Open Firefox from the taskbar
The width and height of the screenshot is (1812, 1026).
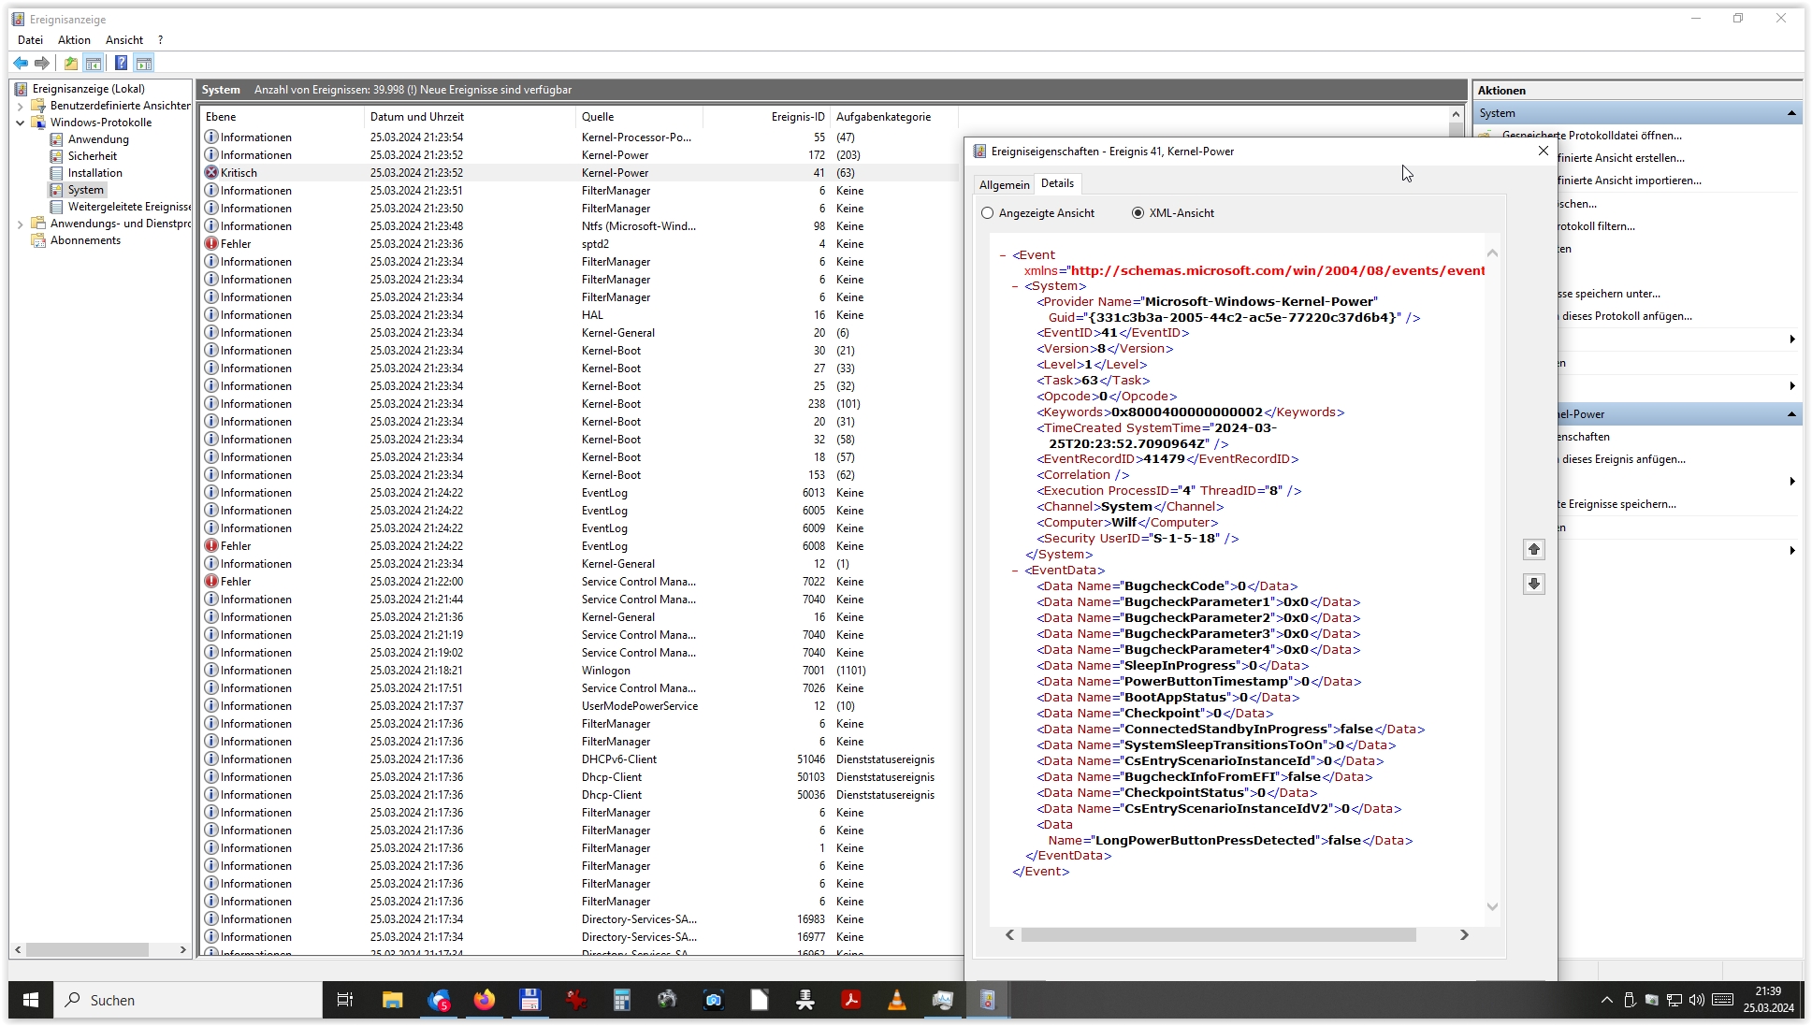tap(484, 1000)
